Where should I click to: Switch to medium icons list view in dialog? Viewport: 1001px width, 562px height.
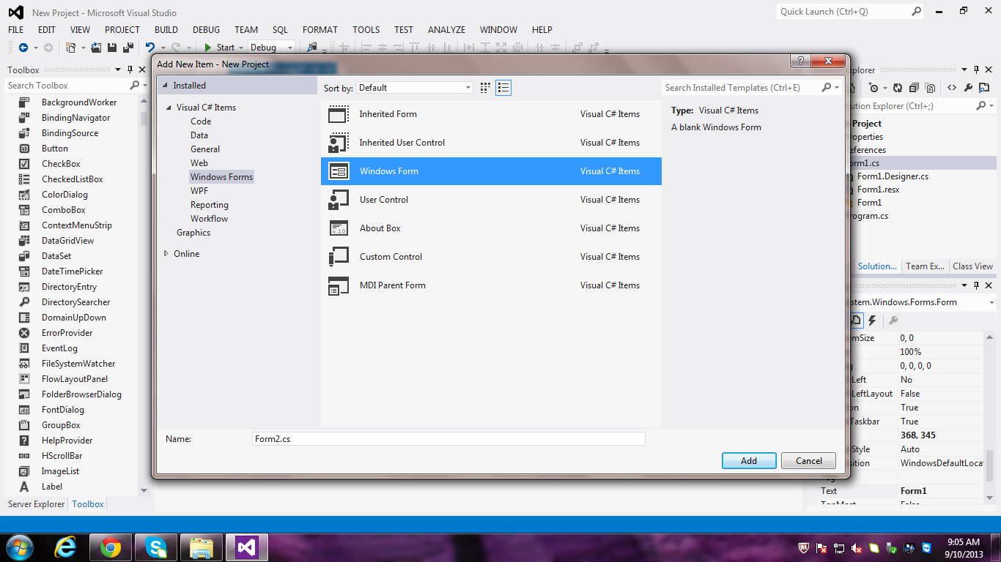pos(503,88)
